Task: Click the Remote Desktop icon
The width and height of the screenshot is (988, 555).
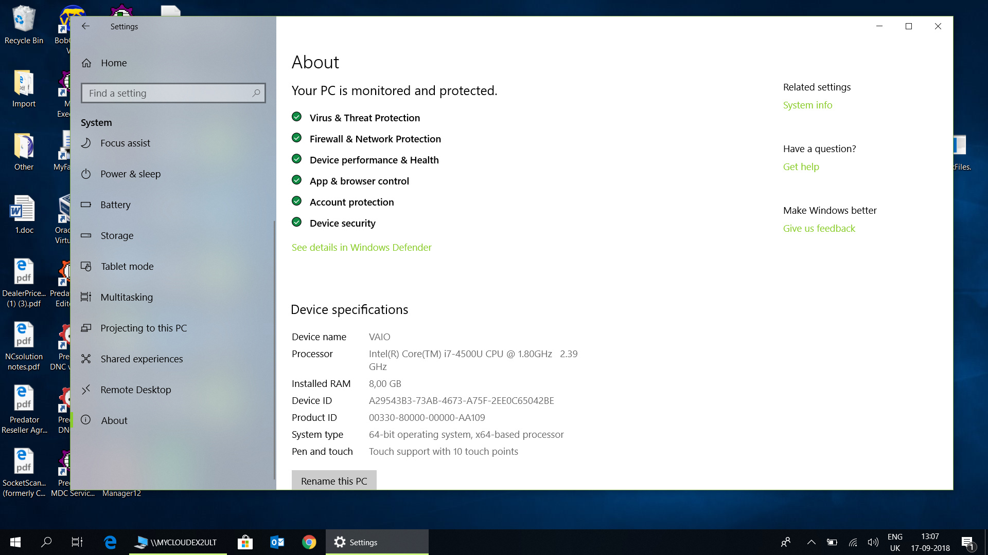Action: click(x=86, y=390)
